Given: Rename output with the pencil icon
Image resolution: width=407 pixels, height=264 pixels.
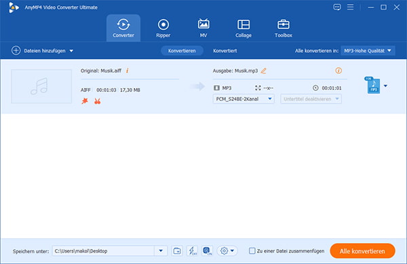Looking at the screenshot, I should 263,70.
